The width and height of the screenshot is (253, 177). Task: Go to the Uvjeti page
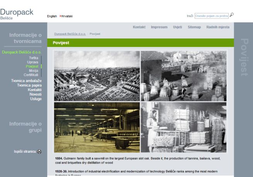coord(178,27)
